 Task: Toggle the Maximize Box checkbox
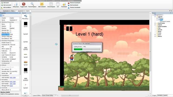click(11, 32)
